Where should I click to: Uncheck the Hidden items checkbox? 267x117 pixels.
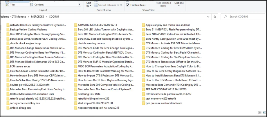[127, 5]
